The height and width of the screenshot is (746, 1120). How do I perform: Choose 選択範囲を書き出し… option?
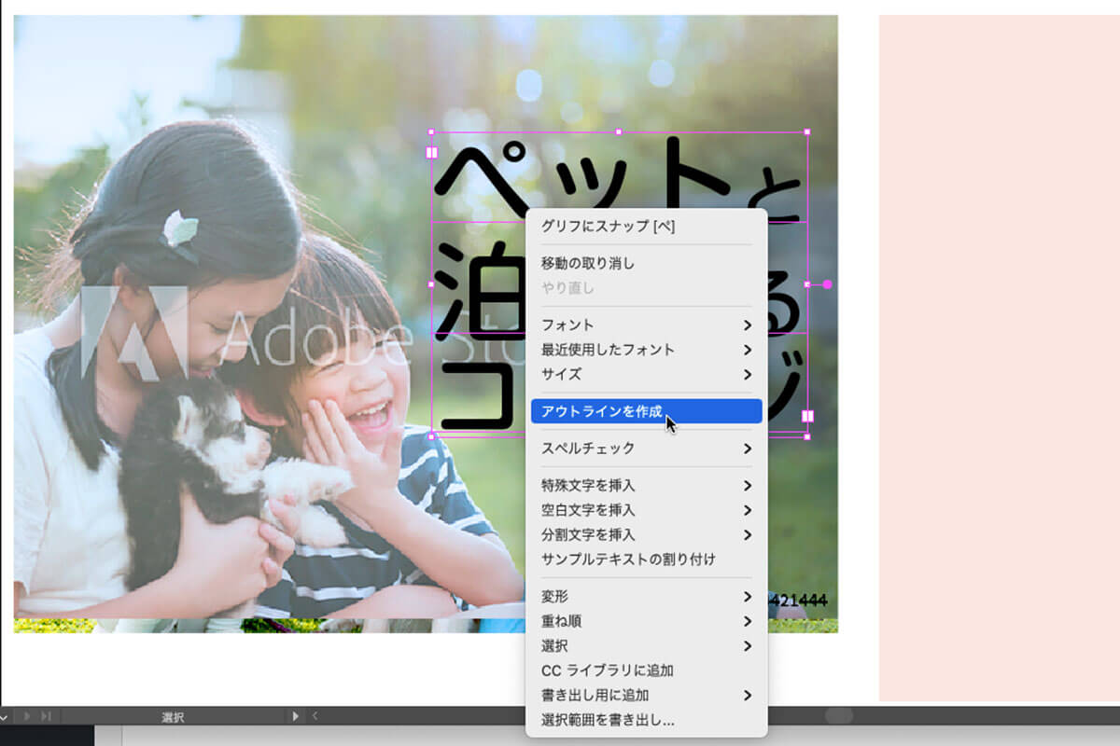click(x=608, y=720)
